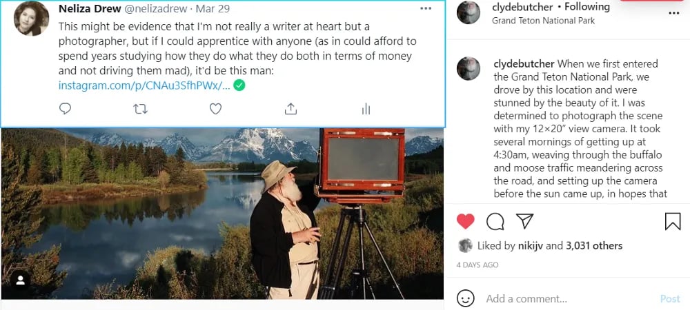Screen dimensions: 690x310
Task: Click the tagged people icon on the photo
Action: [x=21, y=280]
